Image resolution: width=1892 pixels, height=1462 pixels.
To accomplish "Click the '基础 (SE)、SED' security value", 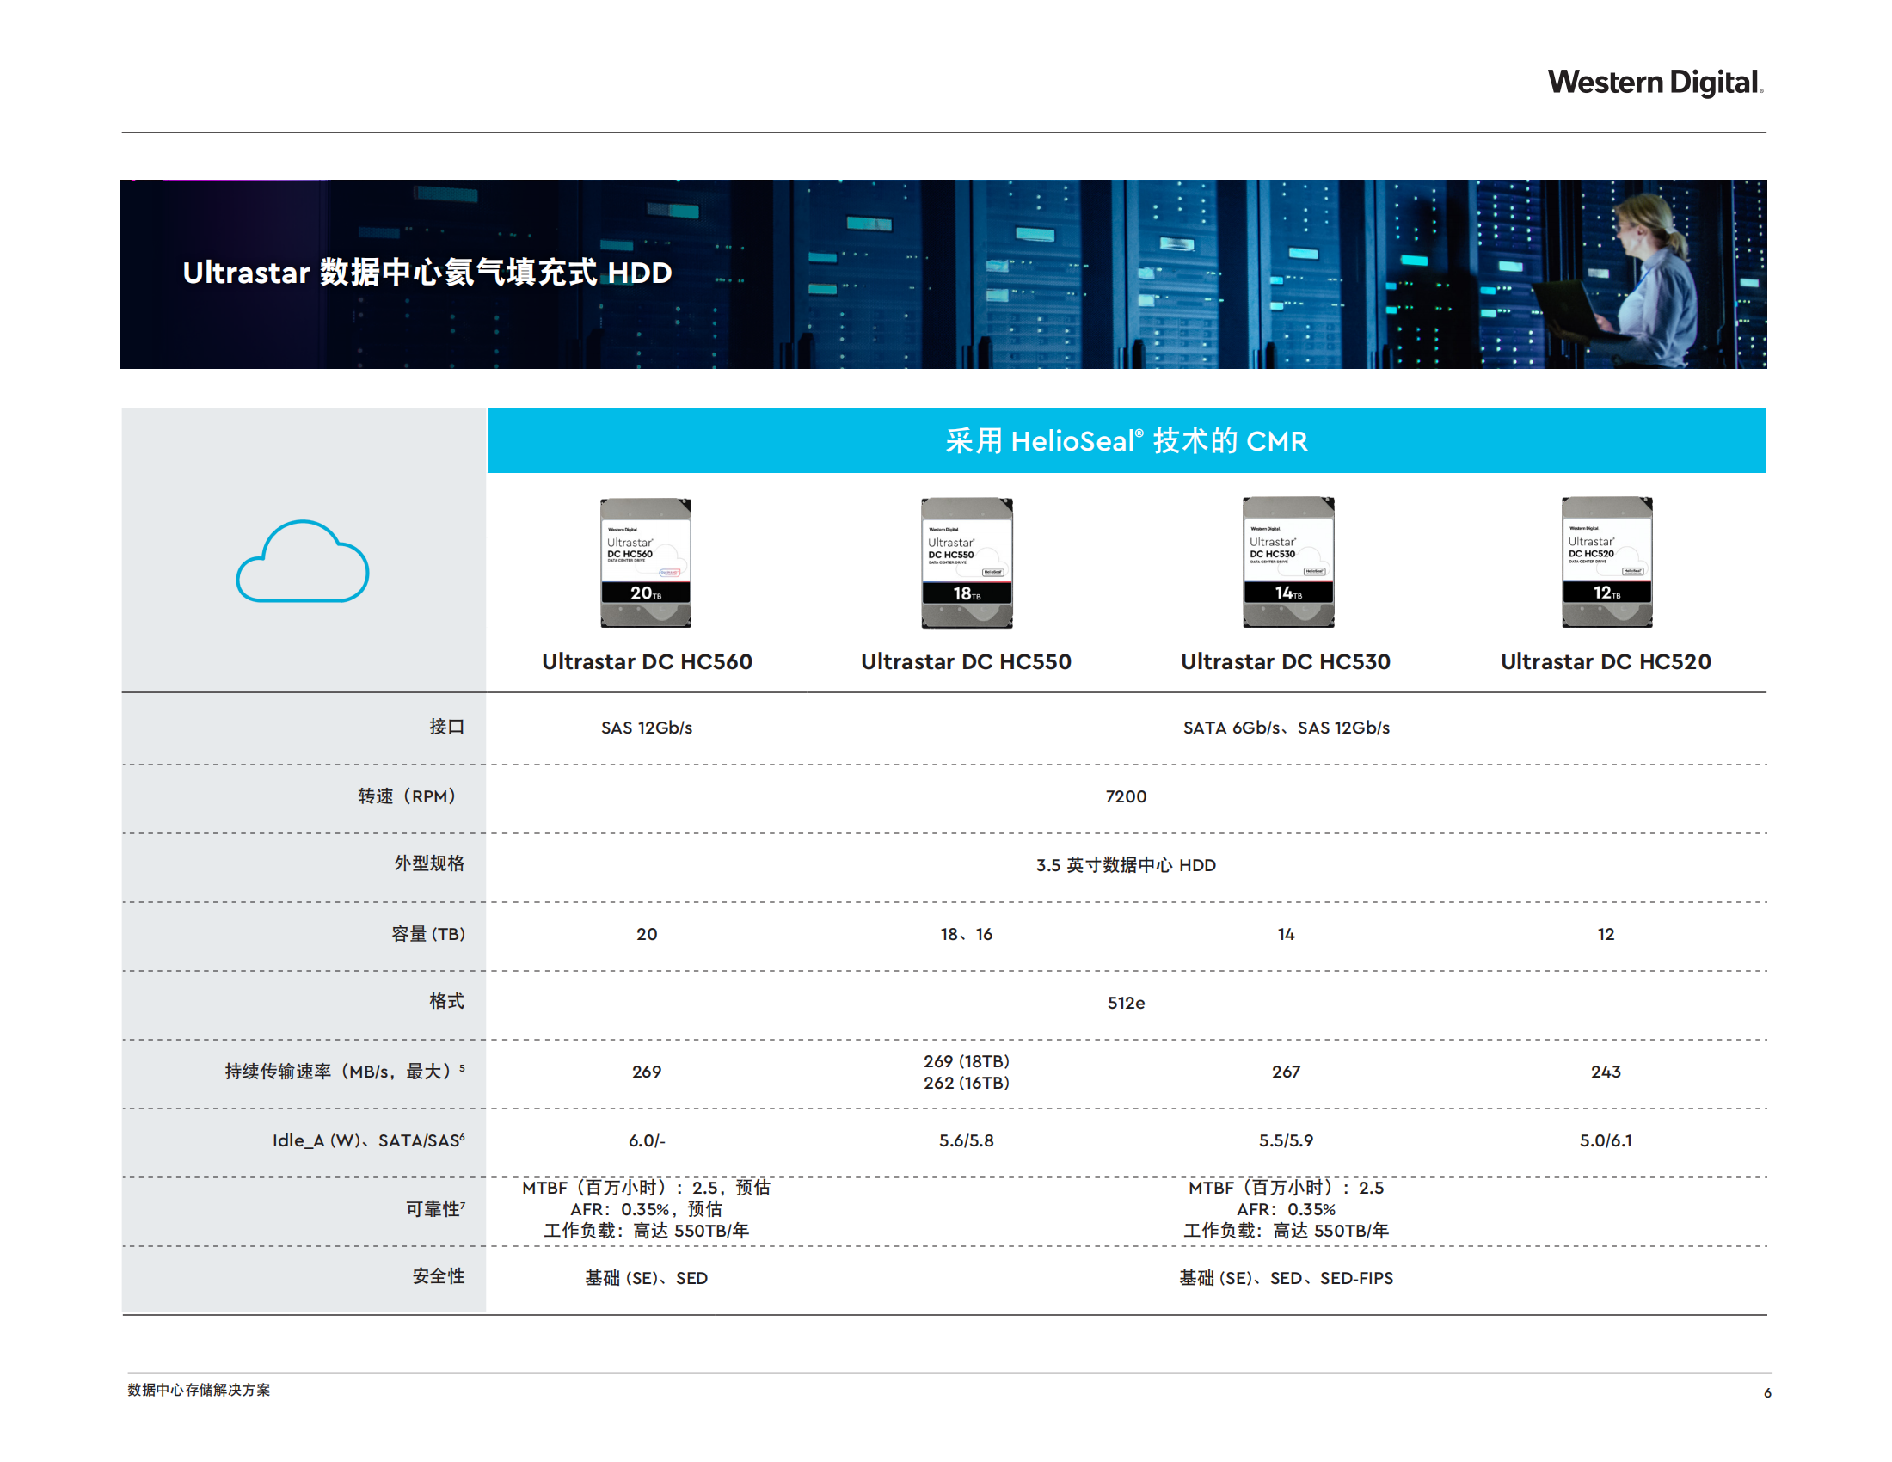I will (646, 1278).
